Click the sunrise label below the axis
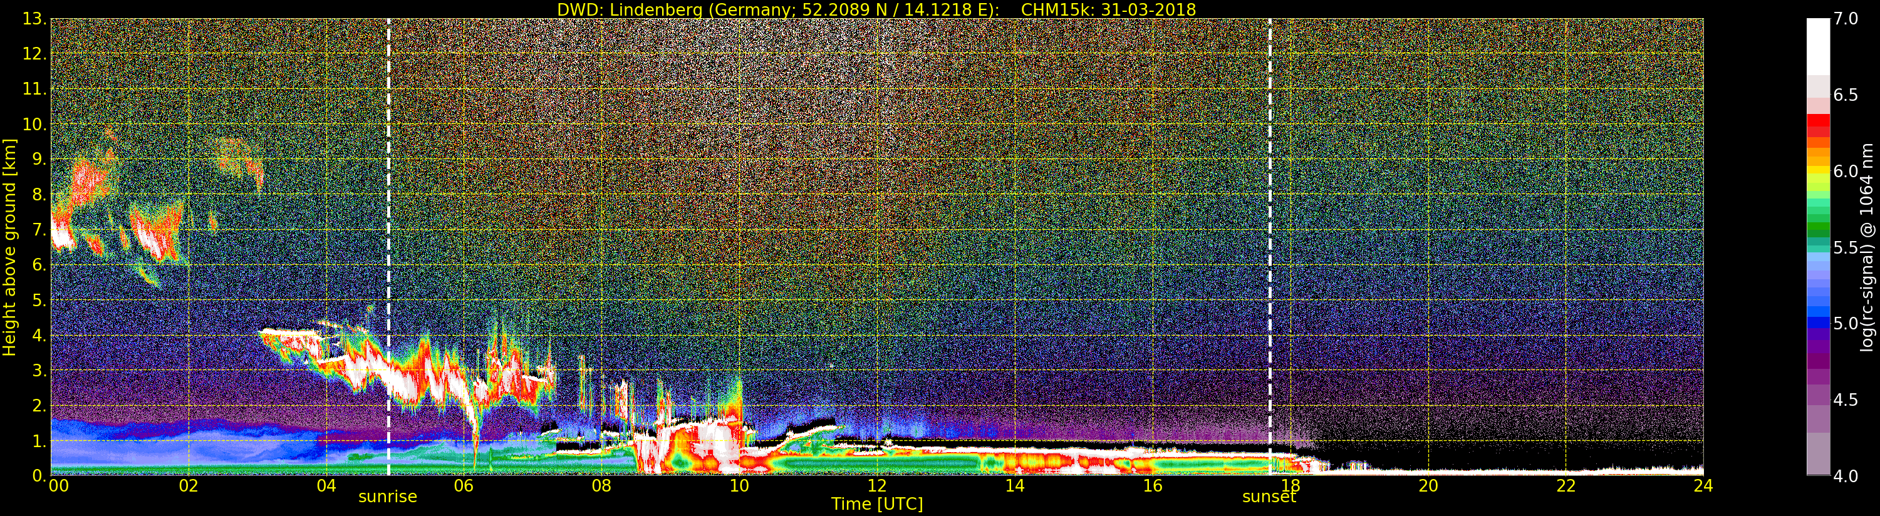Image resolution: width=1880 pixels, height=516 pixels. coord(388,497)
